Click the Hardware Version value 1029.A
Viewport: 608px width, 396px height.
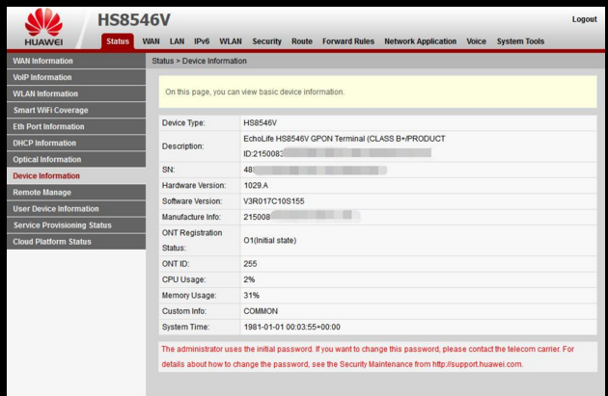[x=256, y=185]
